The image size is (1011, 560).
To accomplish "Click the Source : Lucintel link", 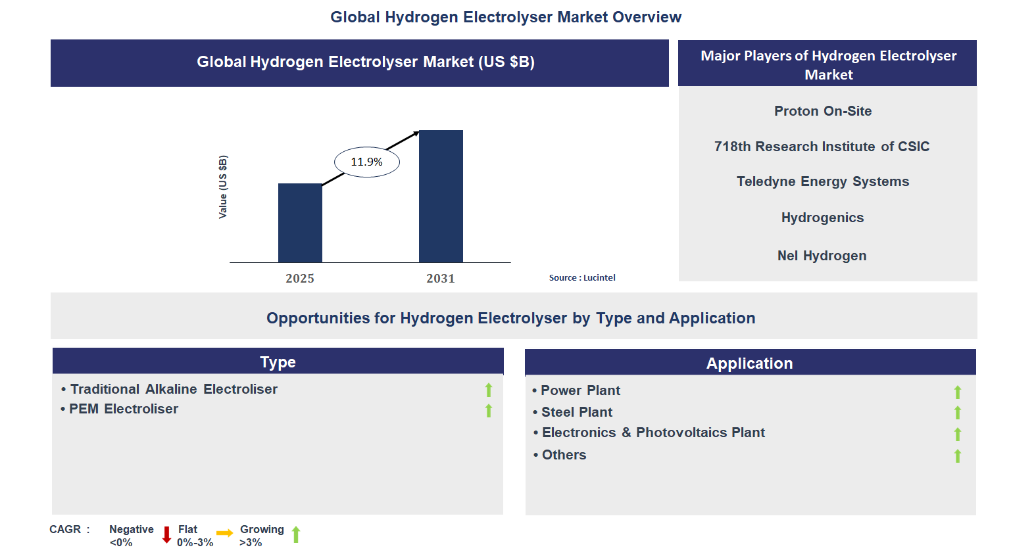I will tap(581, 277).
